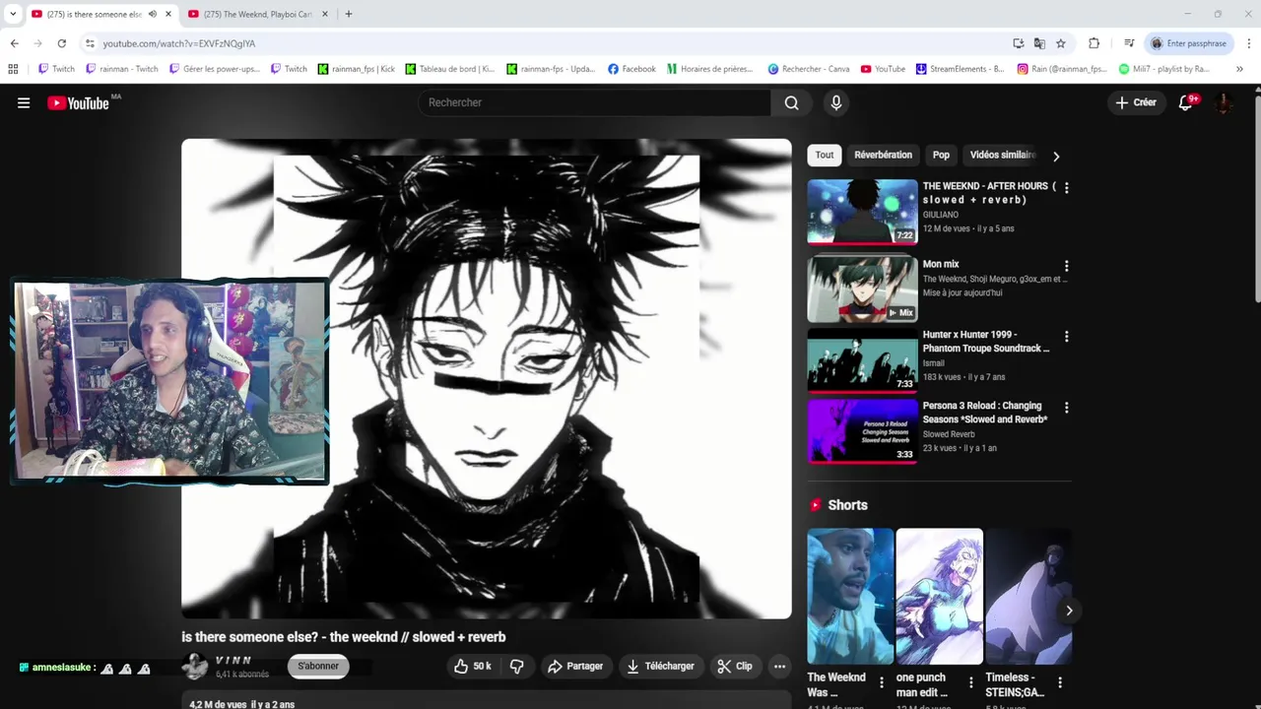Open Chrome media controls icon
Viewport: 1261px width, 709px height.
click(1129, 43)
